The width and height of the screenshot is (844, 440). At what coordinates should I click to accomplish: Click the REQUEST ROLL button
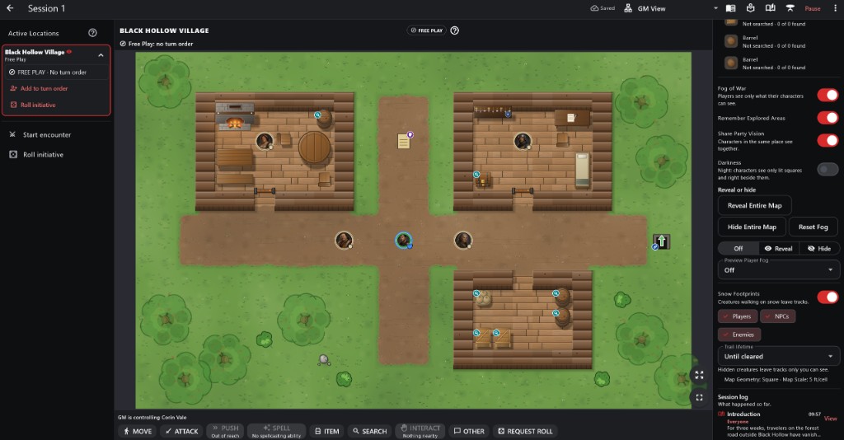click(x=525, y=431)
